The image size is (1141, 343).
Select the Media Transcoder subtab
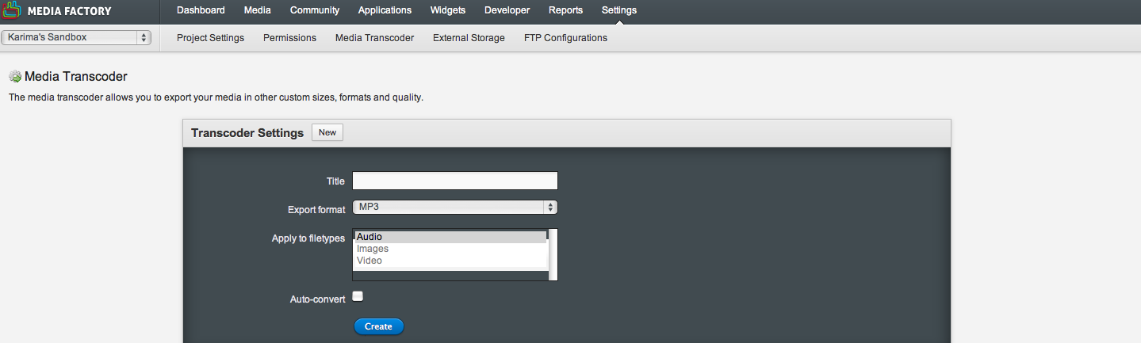374,38
